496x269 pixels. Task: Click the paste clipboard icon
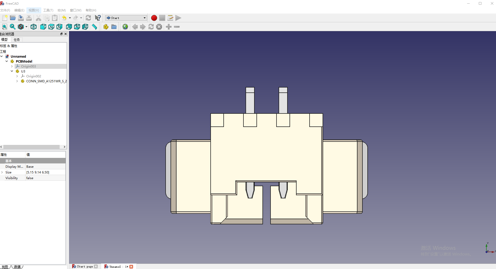[55, 18]
